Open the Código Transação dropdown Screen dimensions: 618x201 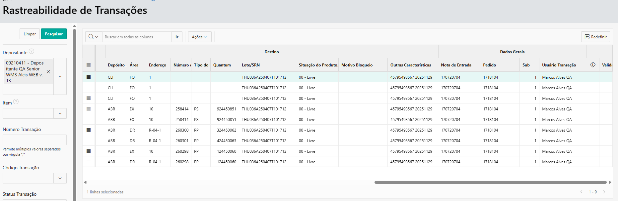(60, 178)
